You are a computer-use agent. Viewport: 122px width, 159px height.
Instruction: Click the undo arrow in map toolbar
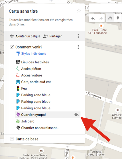coord(93,18)
